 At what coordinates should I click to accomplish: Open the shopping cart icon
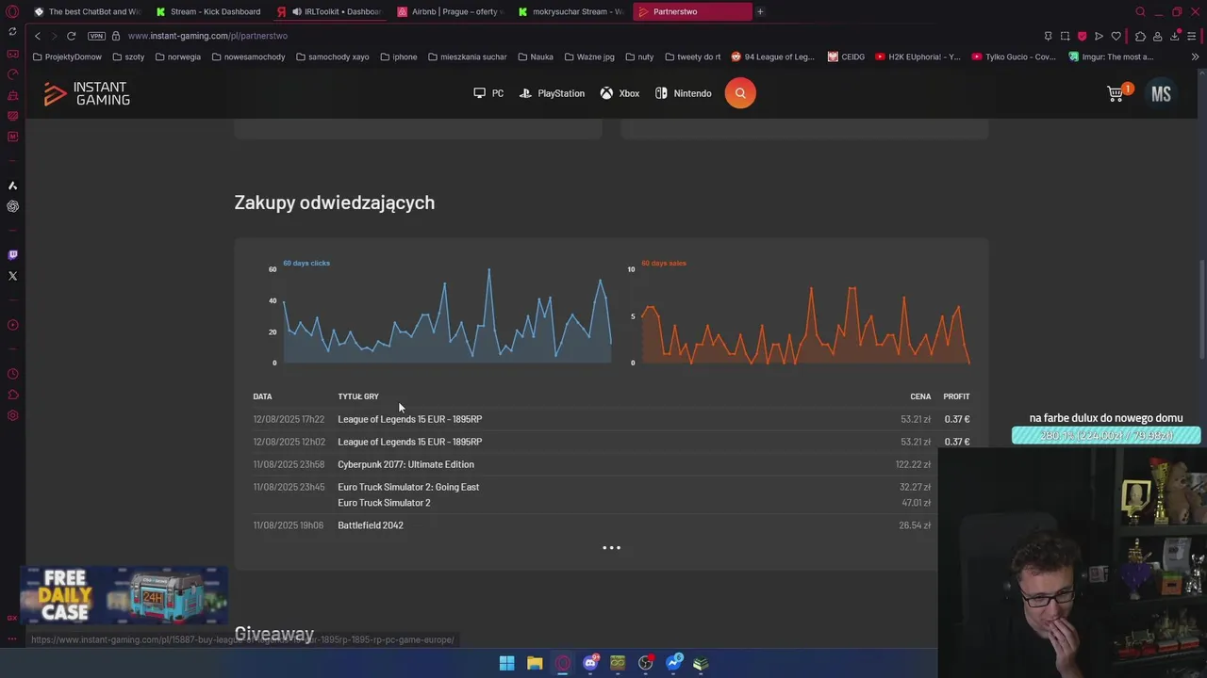[x=1116, y=93]
